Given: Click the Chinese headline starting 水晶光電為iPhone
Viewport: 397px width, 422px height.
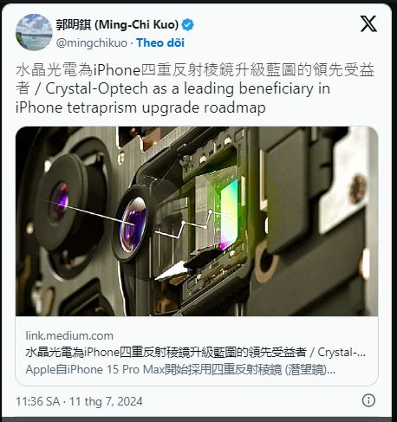Looking at the screenshot, I should [x=195, y=70].
